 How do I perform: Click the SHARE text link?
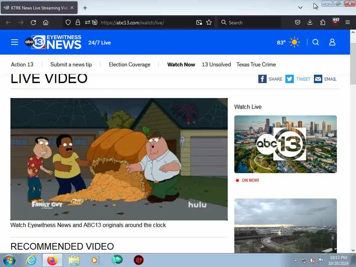(275, 79)
